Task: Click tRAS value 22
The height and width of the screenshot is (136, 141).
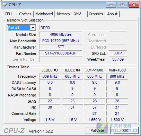Action: tap(50, 101)
